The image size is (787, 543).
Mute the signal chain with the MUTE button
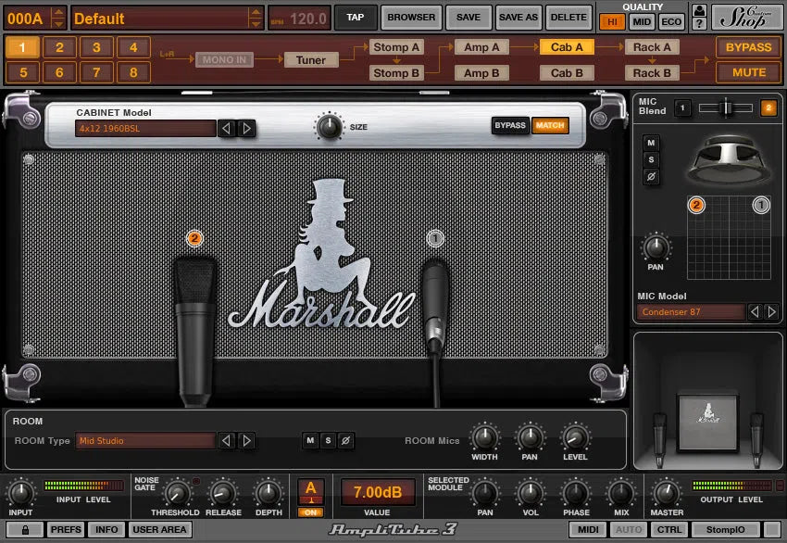pyautogui.click(x=748, y=72)
